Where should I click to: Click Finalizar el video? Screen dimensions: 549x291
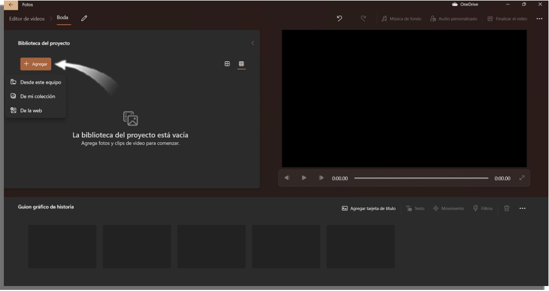[507, 19]
